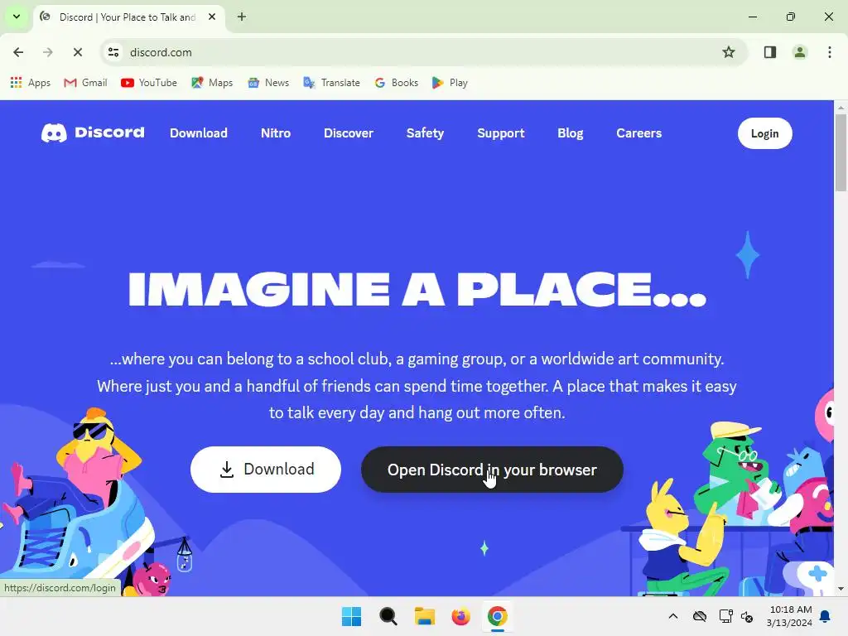Bookmark this page with the star icon

point(729,52)
